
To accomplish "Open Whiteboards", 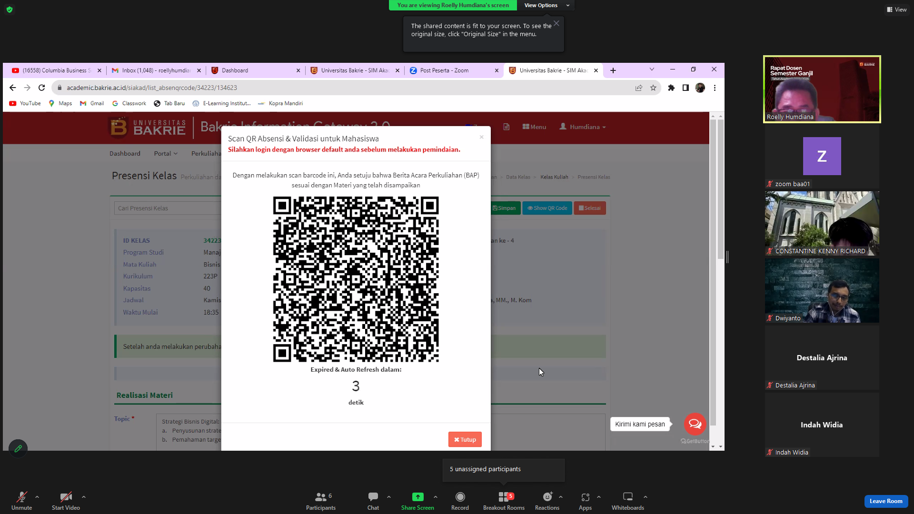I will point(628,501).
